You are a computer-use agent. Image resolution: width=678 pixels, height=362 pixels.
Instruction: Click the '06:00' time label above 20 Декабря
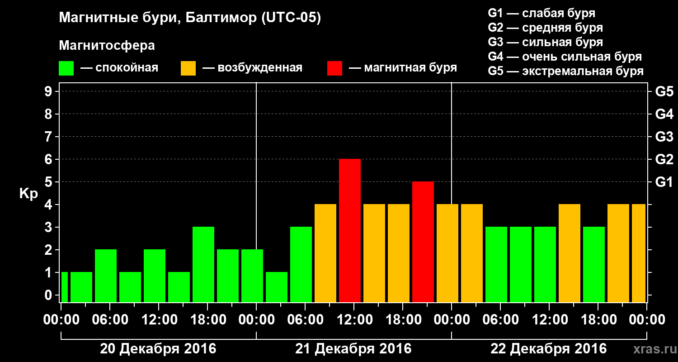click(x=110, y=320)
